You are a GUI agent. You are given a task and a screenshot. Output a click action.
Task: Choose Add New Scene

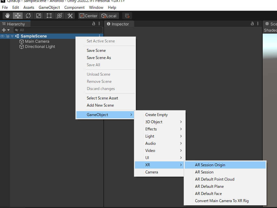pyautogui.click(x=106, y=105)
